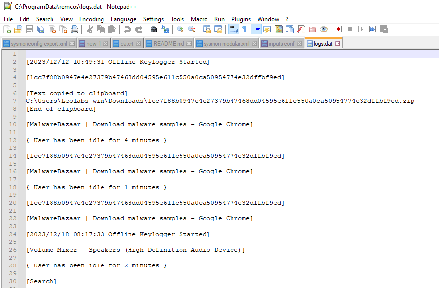This screenshot has height=288, width=439.
Task: Toggle synchronized vertical scrolling
Action: click(x=207, y=29)
